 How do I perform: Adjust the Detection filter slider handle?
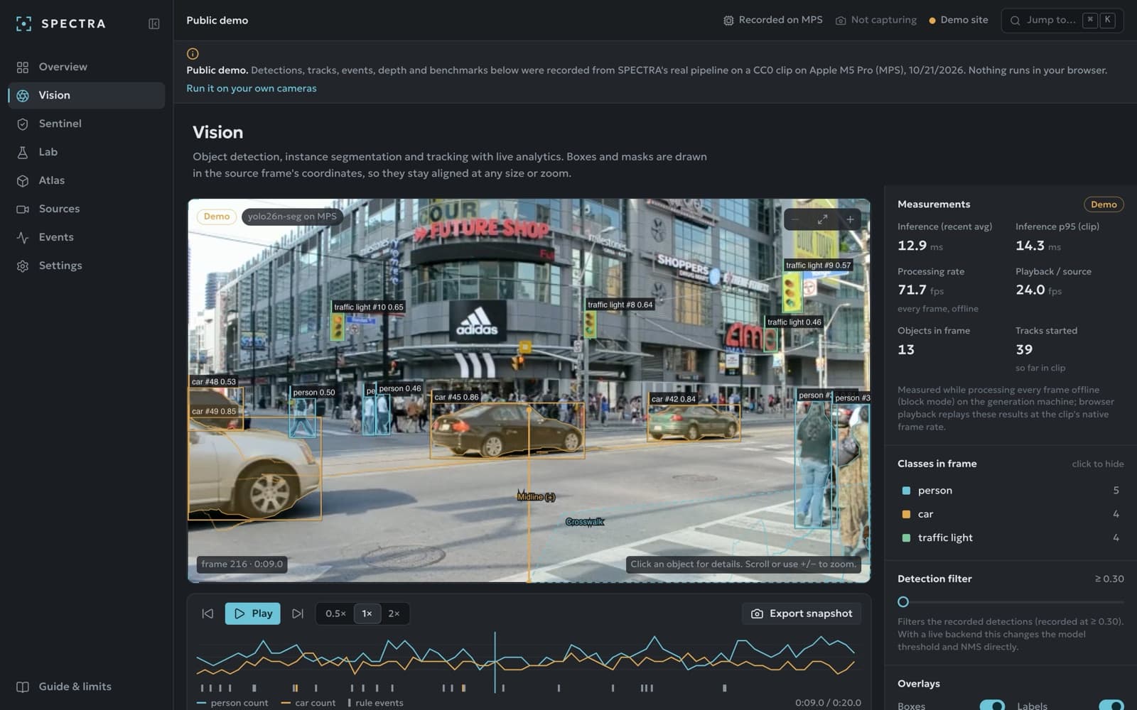click(903, 602)
